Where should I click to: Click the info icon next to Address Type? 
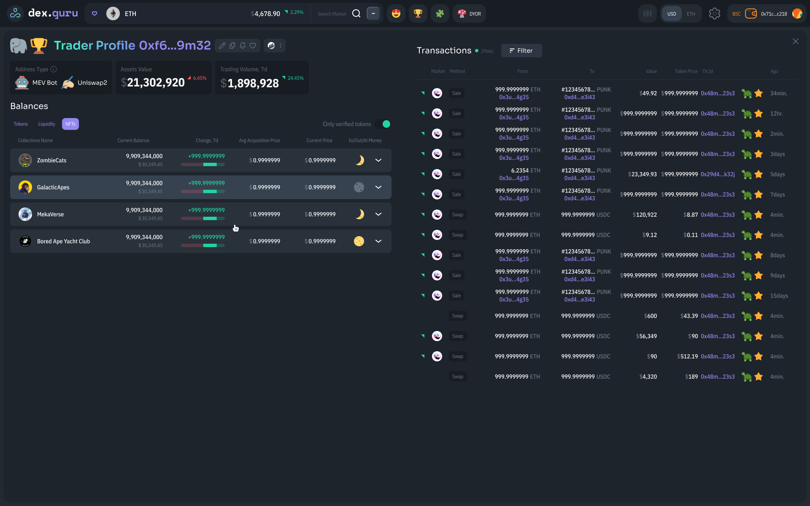54,69
